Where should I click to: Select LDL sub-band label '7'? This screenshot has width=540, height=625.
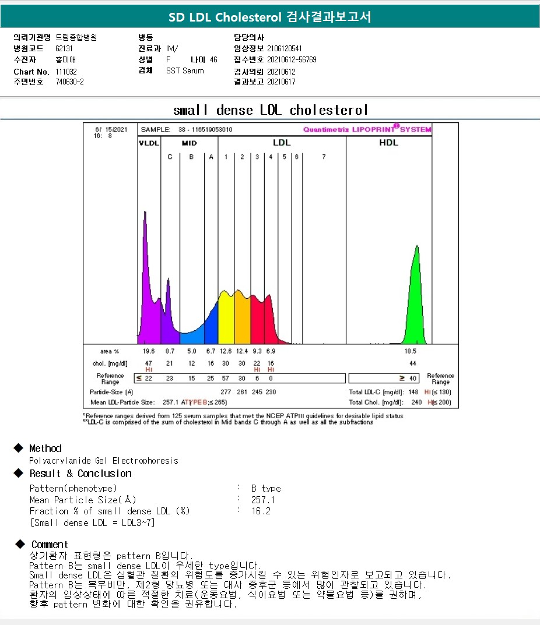pyautogui.click(x=324, y=157)
